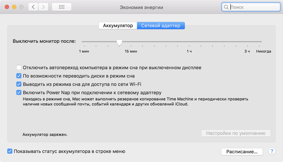The image size is (283, 162).
Task: Show all preferences with the grid button
Action: click(x=62, y=7)
